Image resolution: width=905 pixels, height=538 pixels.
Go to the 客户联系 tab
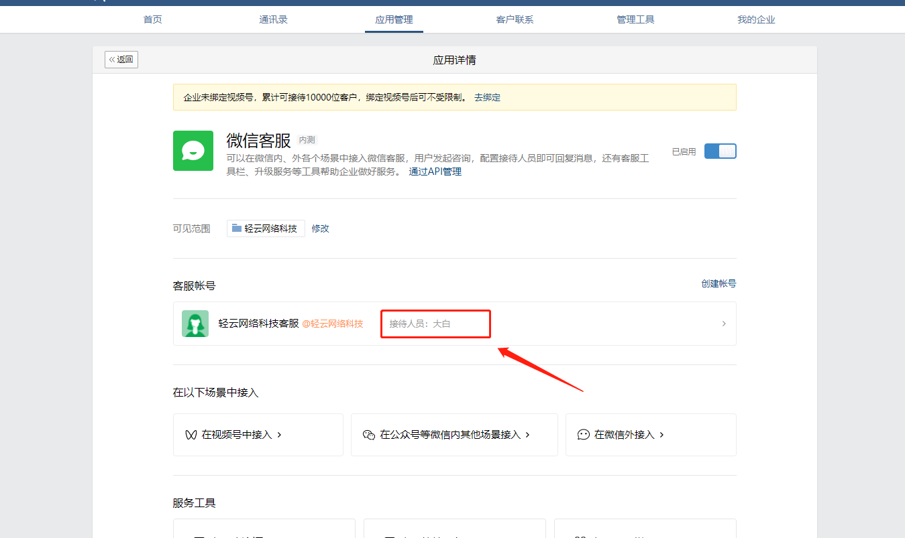[x=515, y=19]
